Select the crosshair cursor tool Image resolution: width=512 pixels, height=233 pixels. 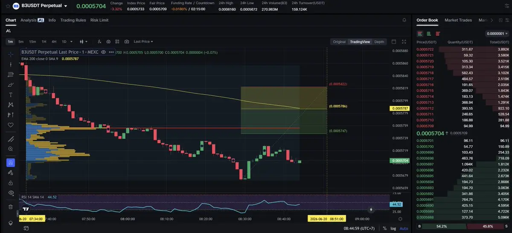coord(11,54)
